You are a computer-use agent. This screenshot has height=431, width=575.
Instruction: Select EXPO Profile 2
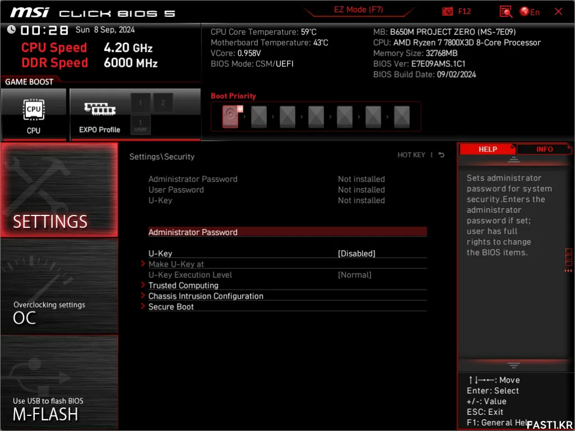click(163, 103)
